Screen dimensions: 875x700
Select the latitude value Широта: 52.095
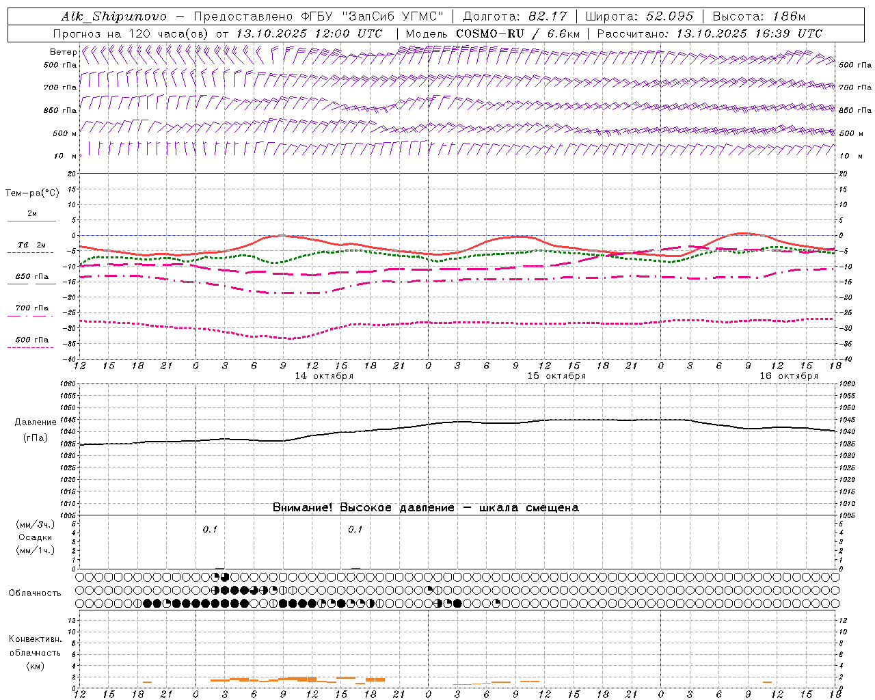coord(640,16)
